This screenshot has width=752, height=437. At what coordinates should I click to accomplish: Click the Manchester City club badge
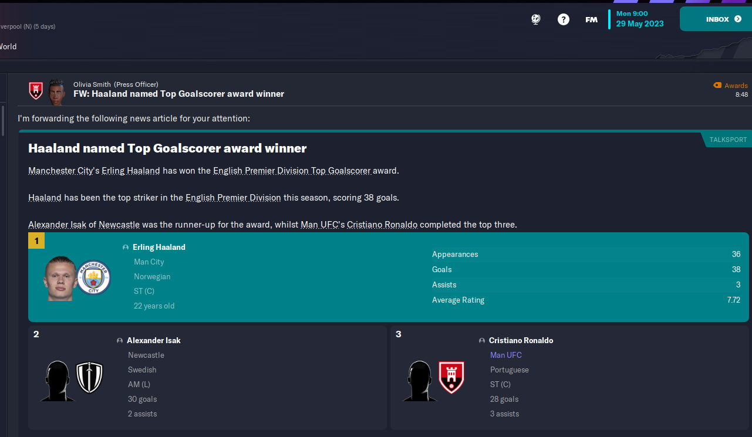coord(94,277)
